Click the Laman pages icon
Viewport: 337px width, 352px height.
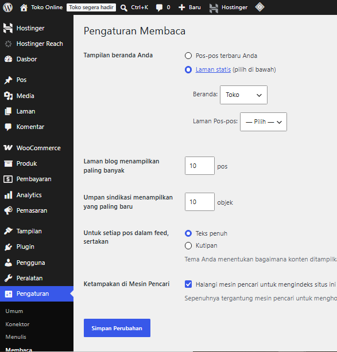[x=8, y=111]
